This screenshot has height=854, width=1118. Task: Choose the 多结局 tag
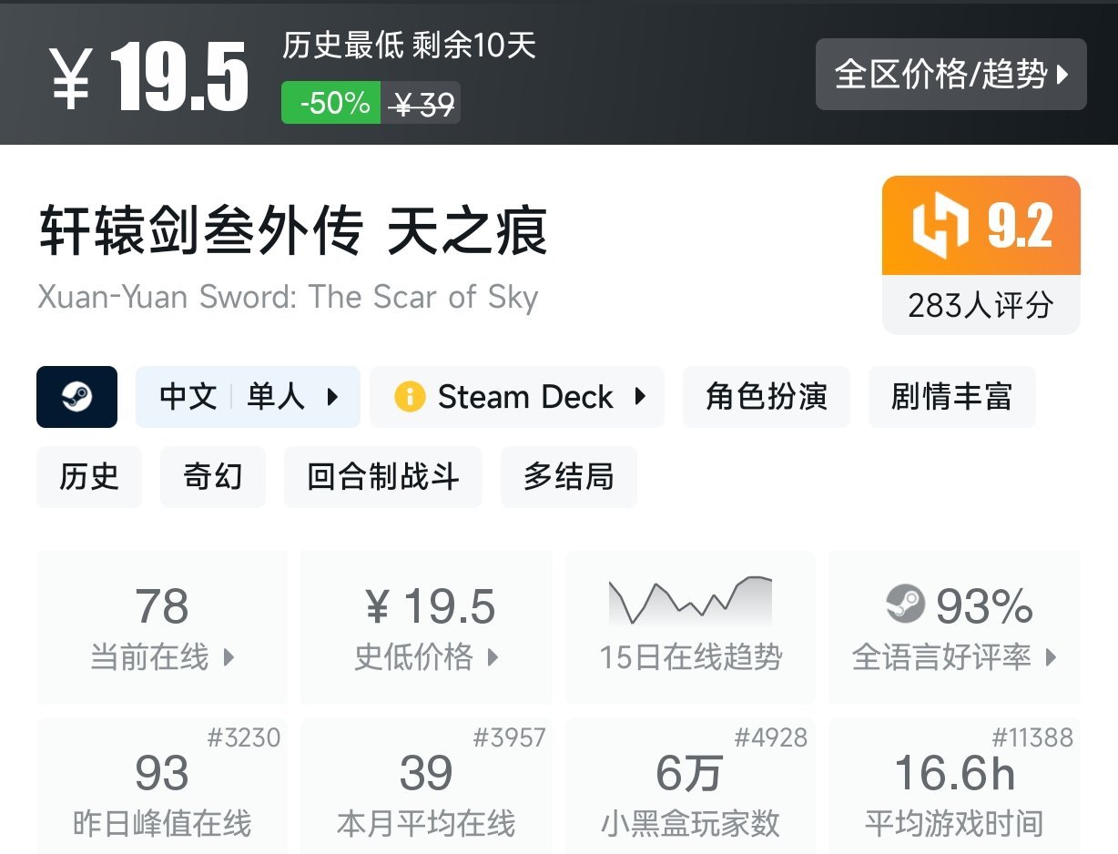(568, 477)
